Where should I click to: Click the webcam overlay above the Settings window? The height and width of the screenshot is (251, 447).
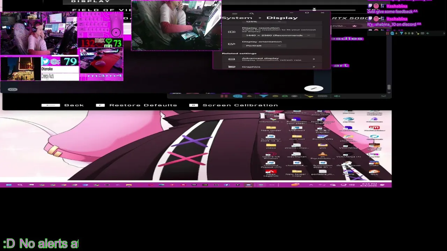(176, 25)
